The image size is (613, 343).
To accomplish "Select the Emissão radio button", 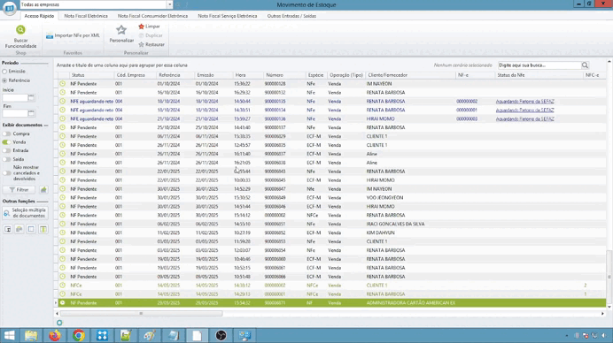I will click(4, 72).
